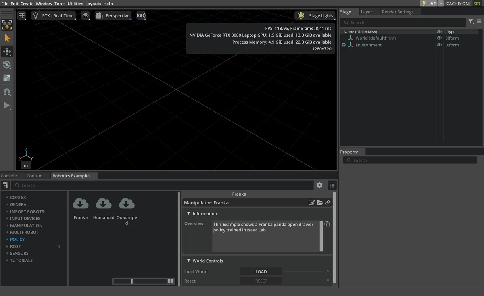Switch to the Property tab
The image size is (484, 296).
coord(349,152)
